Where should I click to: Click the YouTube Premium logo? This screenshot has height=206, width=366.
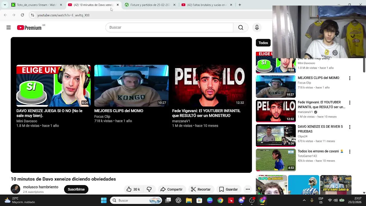click(29, 28)
